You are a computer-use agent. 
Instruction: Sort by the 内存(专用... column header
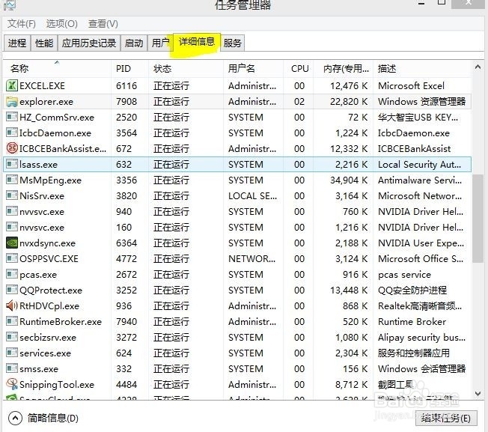[343, 68]
